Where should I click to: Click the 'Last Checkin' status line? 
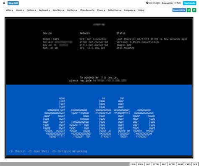[152, 39]
